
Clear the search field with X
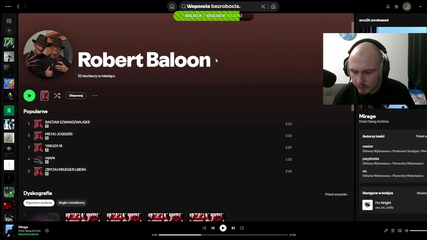263,6
